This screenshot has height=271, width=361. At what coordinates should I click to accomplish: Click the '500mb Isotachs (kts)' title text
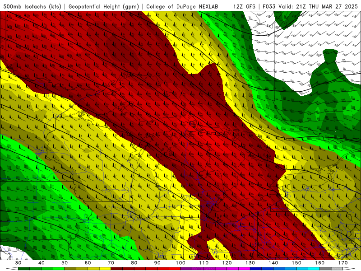(32, 6)
